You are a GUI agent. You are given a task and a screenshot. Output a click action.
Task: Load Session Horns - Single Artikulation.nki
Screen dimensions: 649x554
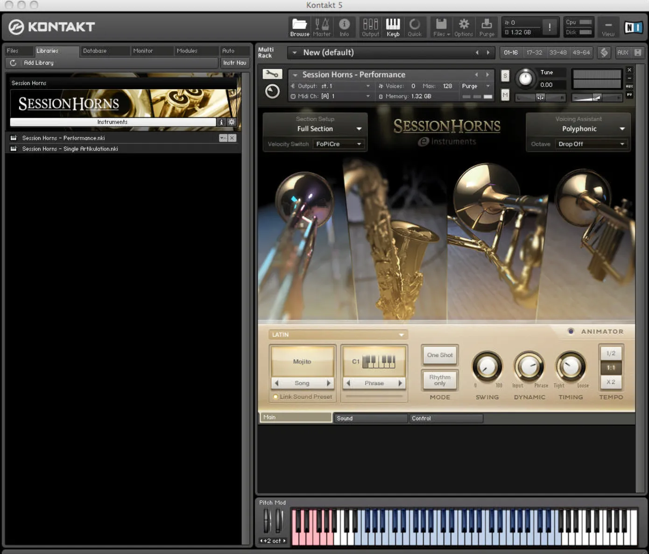[x=124, y=149]
